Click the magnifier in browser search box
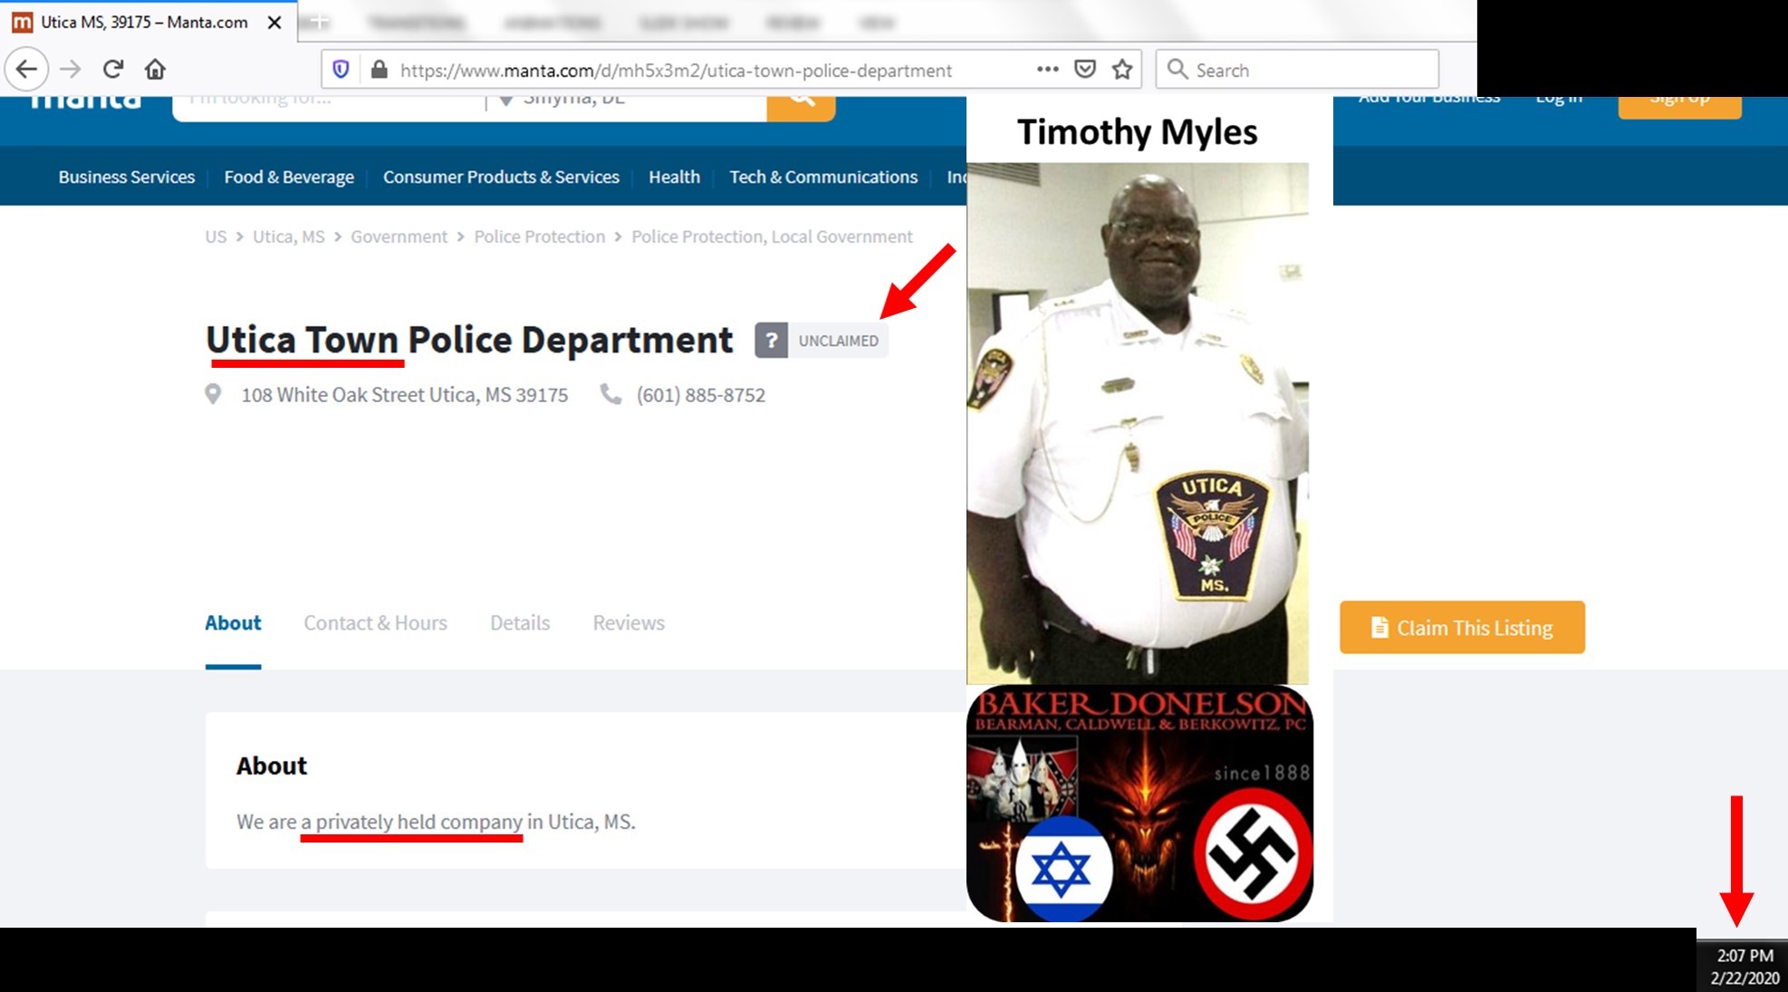This screenshot has width=1788, height=992. pyautogui.click(x=1177, y=70)
